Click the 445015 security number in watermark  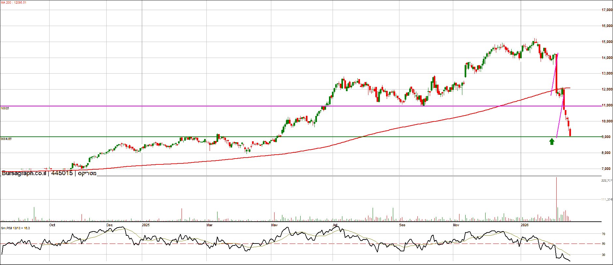pyautogui.click(x=62, y=173)
